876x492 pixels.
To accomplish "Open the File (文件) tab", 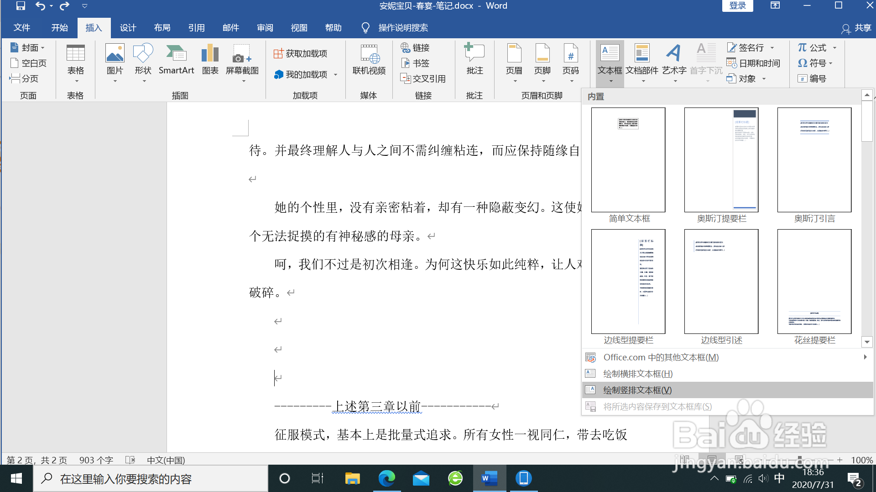I will point(21,28).
